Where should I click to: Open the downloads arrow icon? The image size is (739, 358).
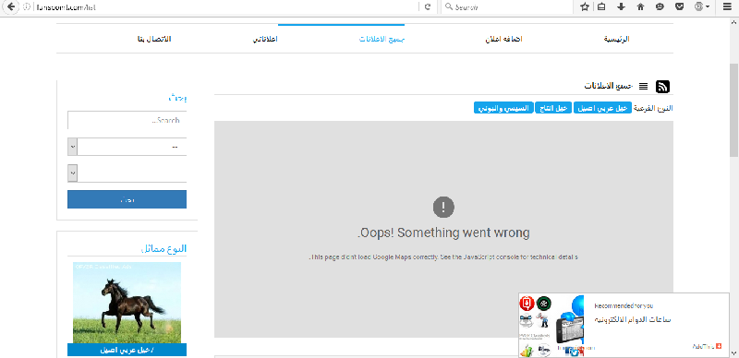click(621, 7)
